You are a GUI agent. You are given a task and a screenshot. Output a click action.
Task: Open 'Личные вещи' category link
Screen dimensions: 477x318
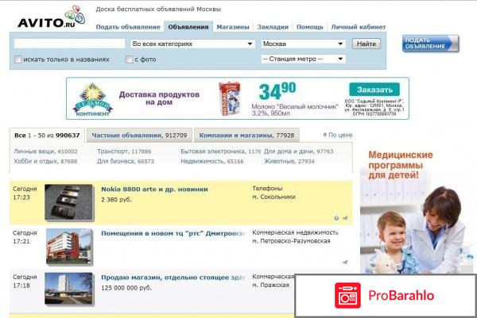[45, 151]
